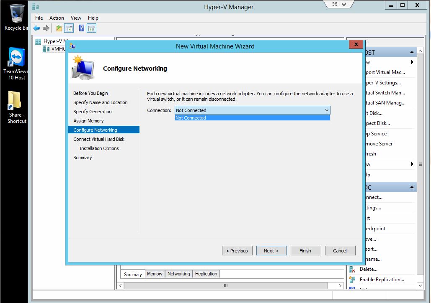Click the export folder icon in the toolbar

tap(59, 28)
